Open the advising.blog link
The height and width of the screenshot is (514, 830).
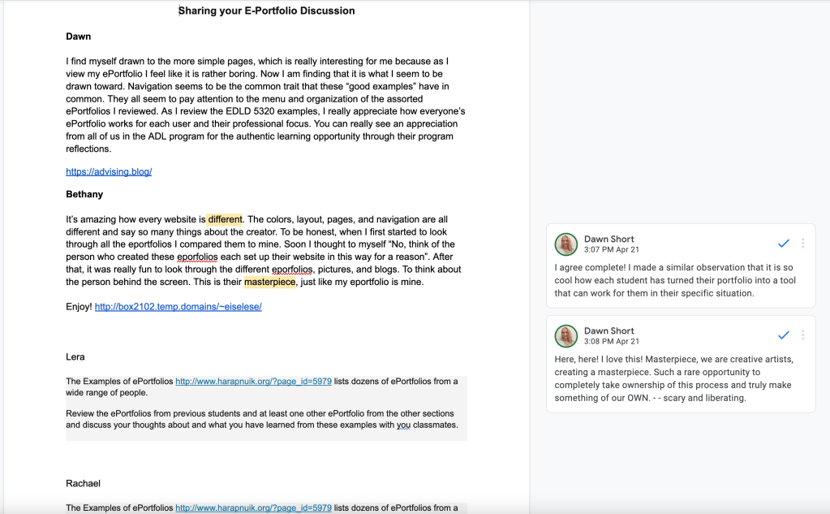pyautogui.click(x=109, y=172)
